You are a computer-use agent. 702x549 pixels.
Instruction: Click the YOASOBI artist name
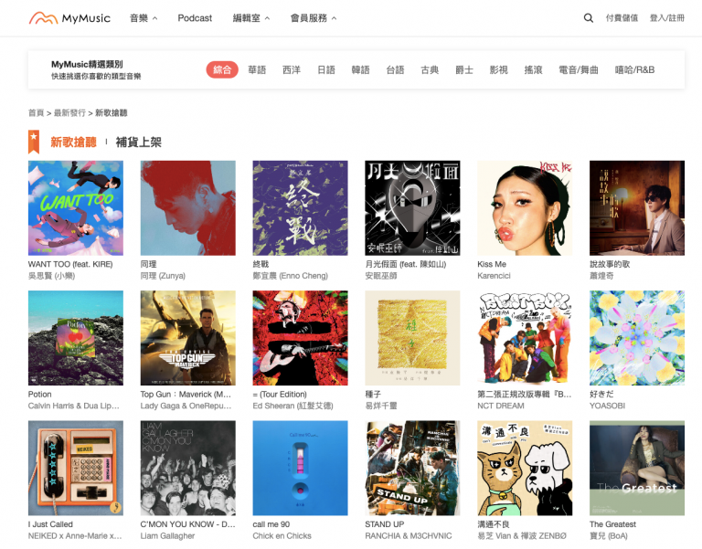[x=607, y=406]
